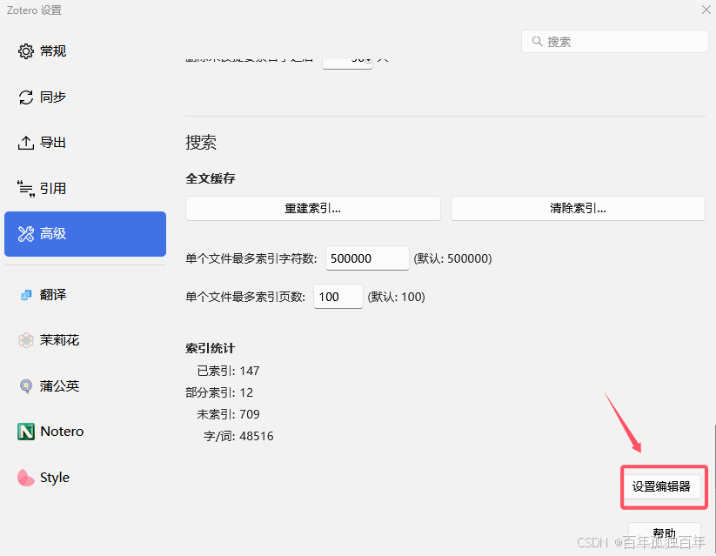Click the max indexed characters field 500000
The height and width of the screenshot is (556, 716).
pyautogui.click(x=367, y=258)
